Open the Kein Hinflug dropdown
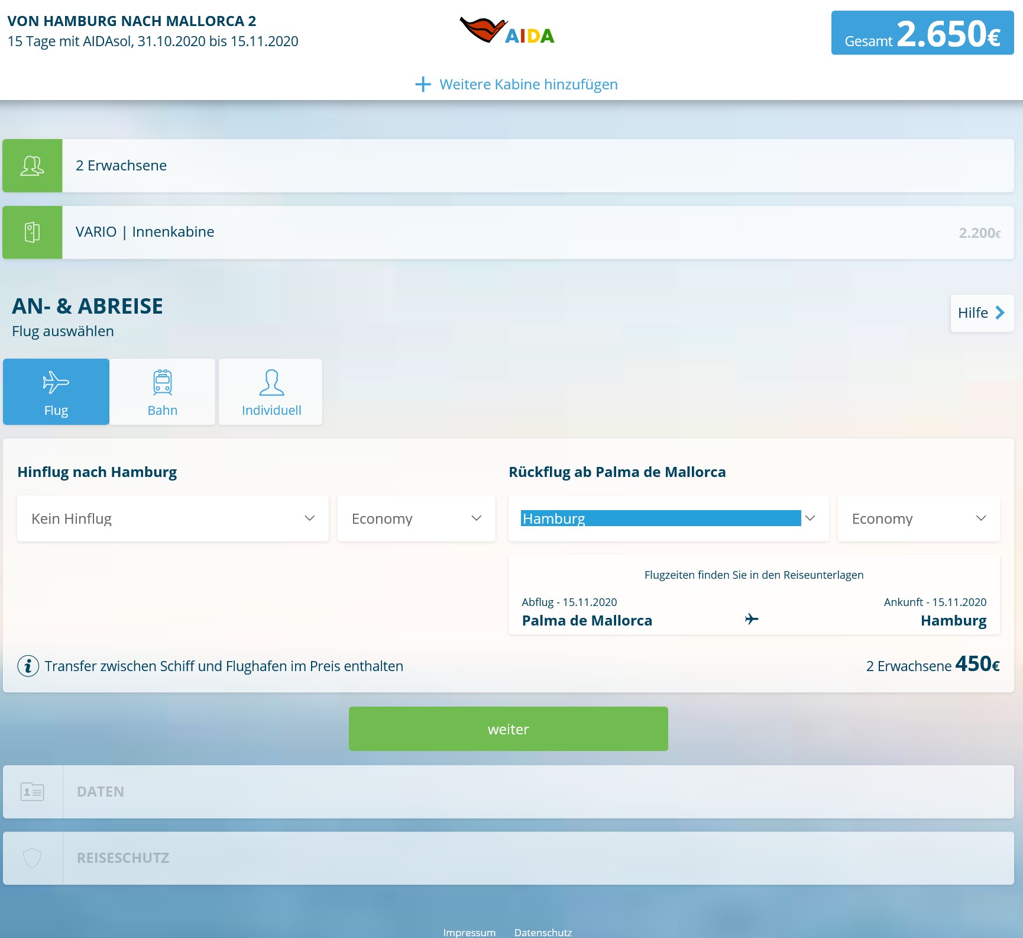 pyautogui.click(x=173, y=518)
